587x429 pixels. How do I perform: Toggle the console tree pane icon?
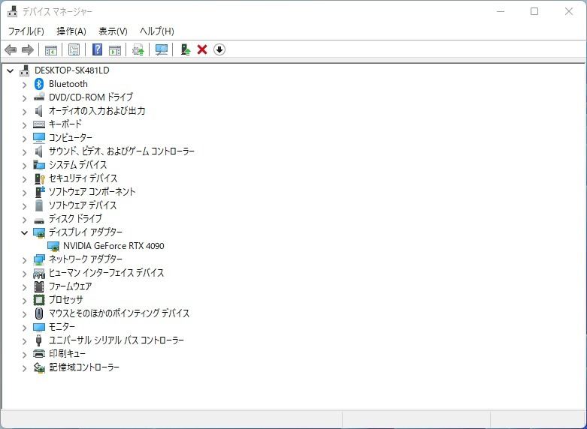pos(51,49)
